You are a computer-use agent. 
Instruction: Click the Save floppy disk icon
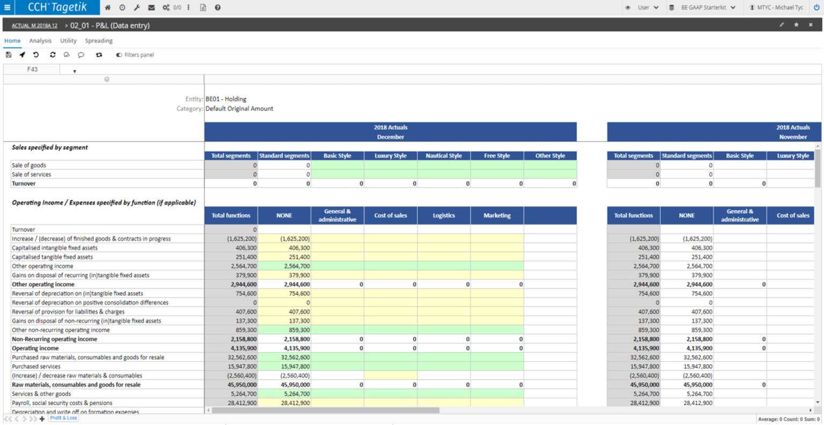click(9, 55)
